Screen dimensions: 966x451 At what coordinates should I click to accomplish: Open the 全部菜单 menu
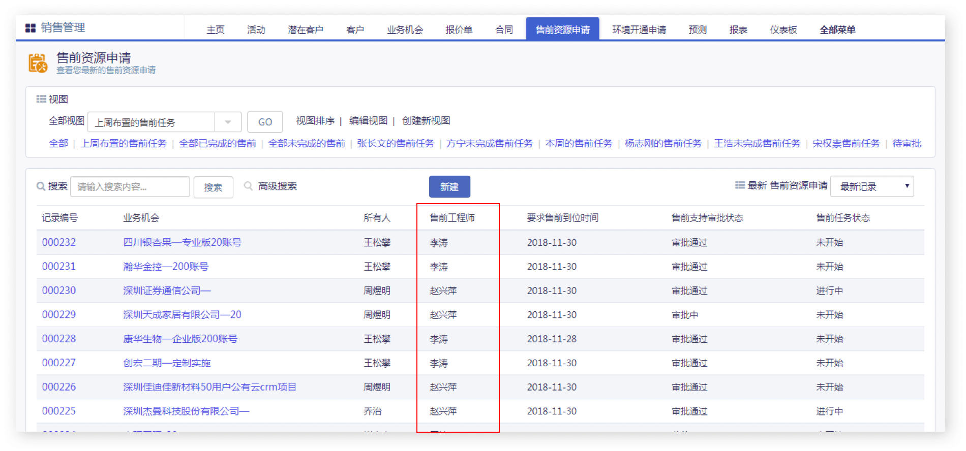tap(837, 30)
